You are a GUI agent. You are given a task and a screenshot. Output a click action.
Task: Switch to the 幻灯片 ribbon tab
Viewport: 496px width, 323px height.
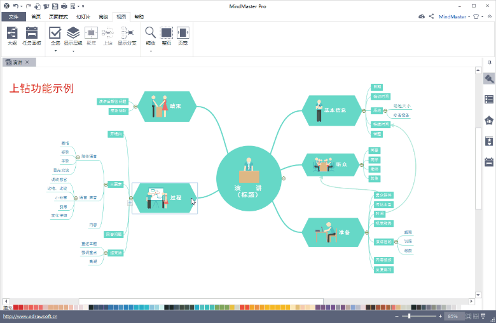click(x=83, y=16)
